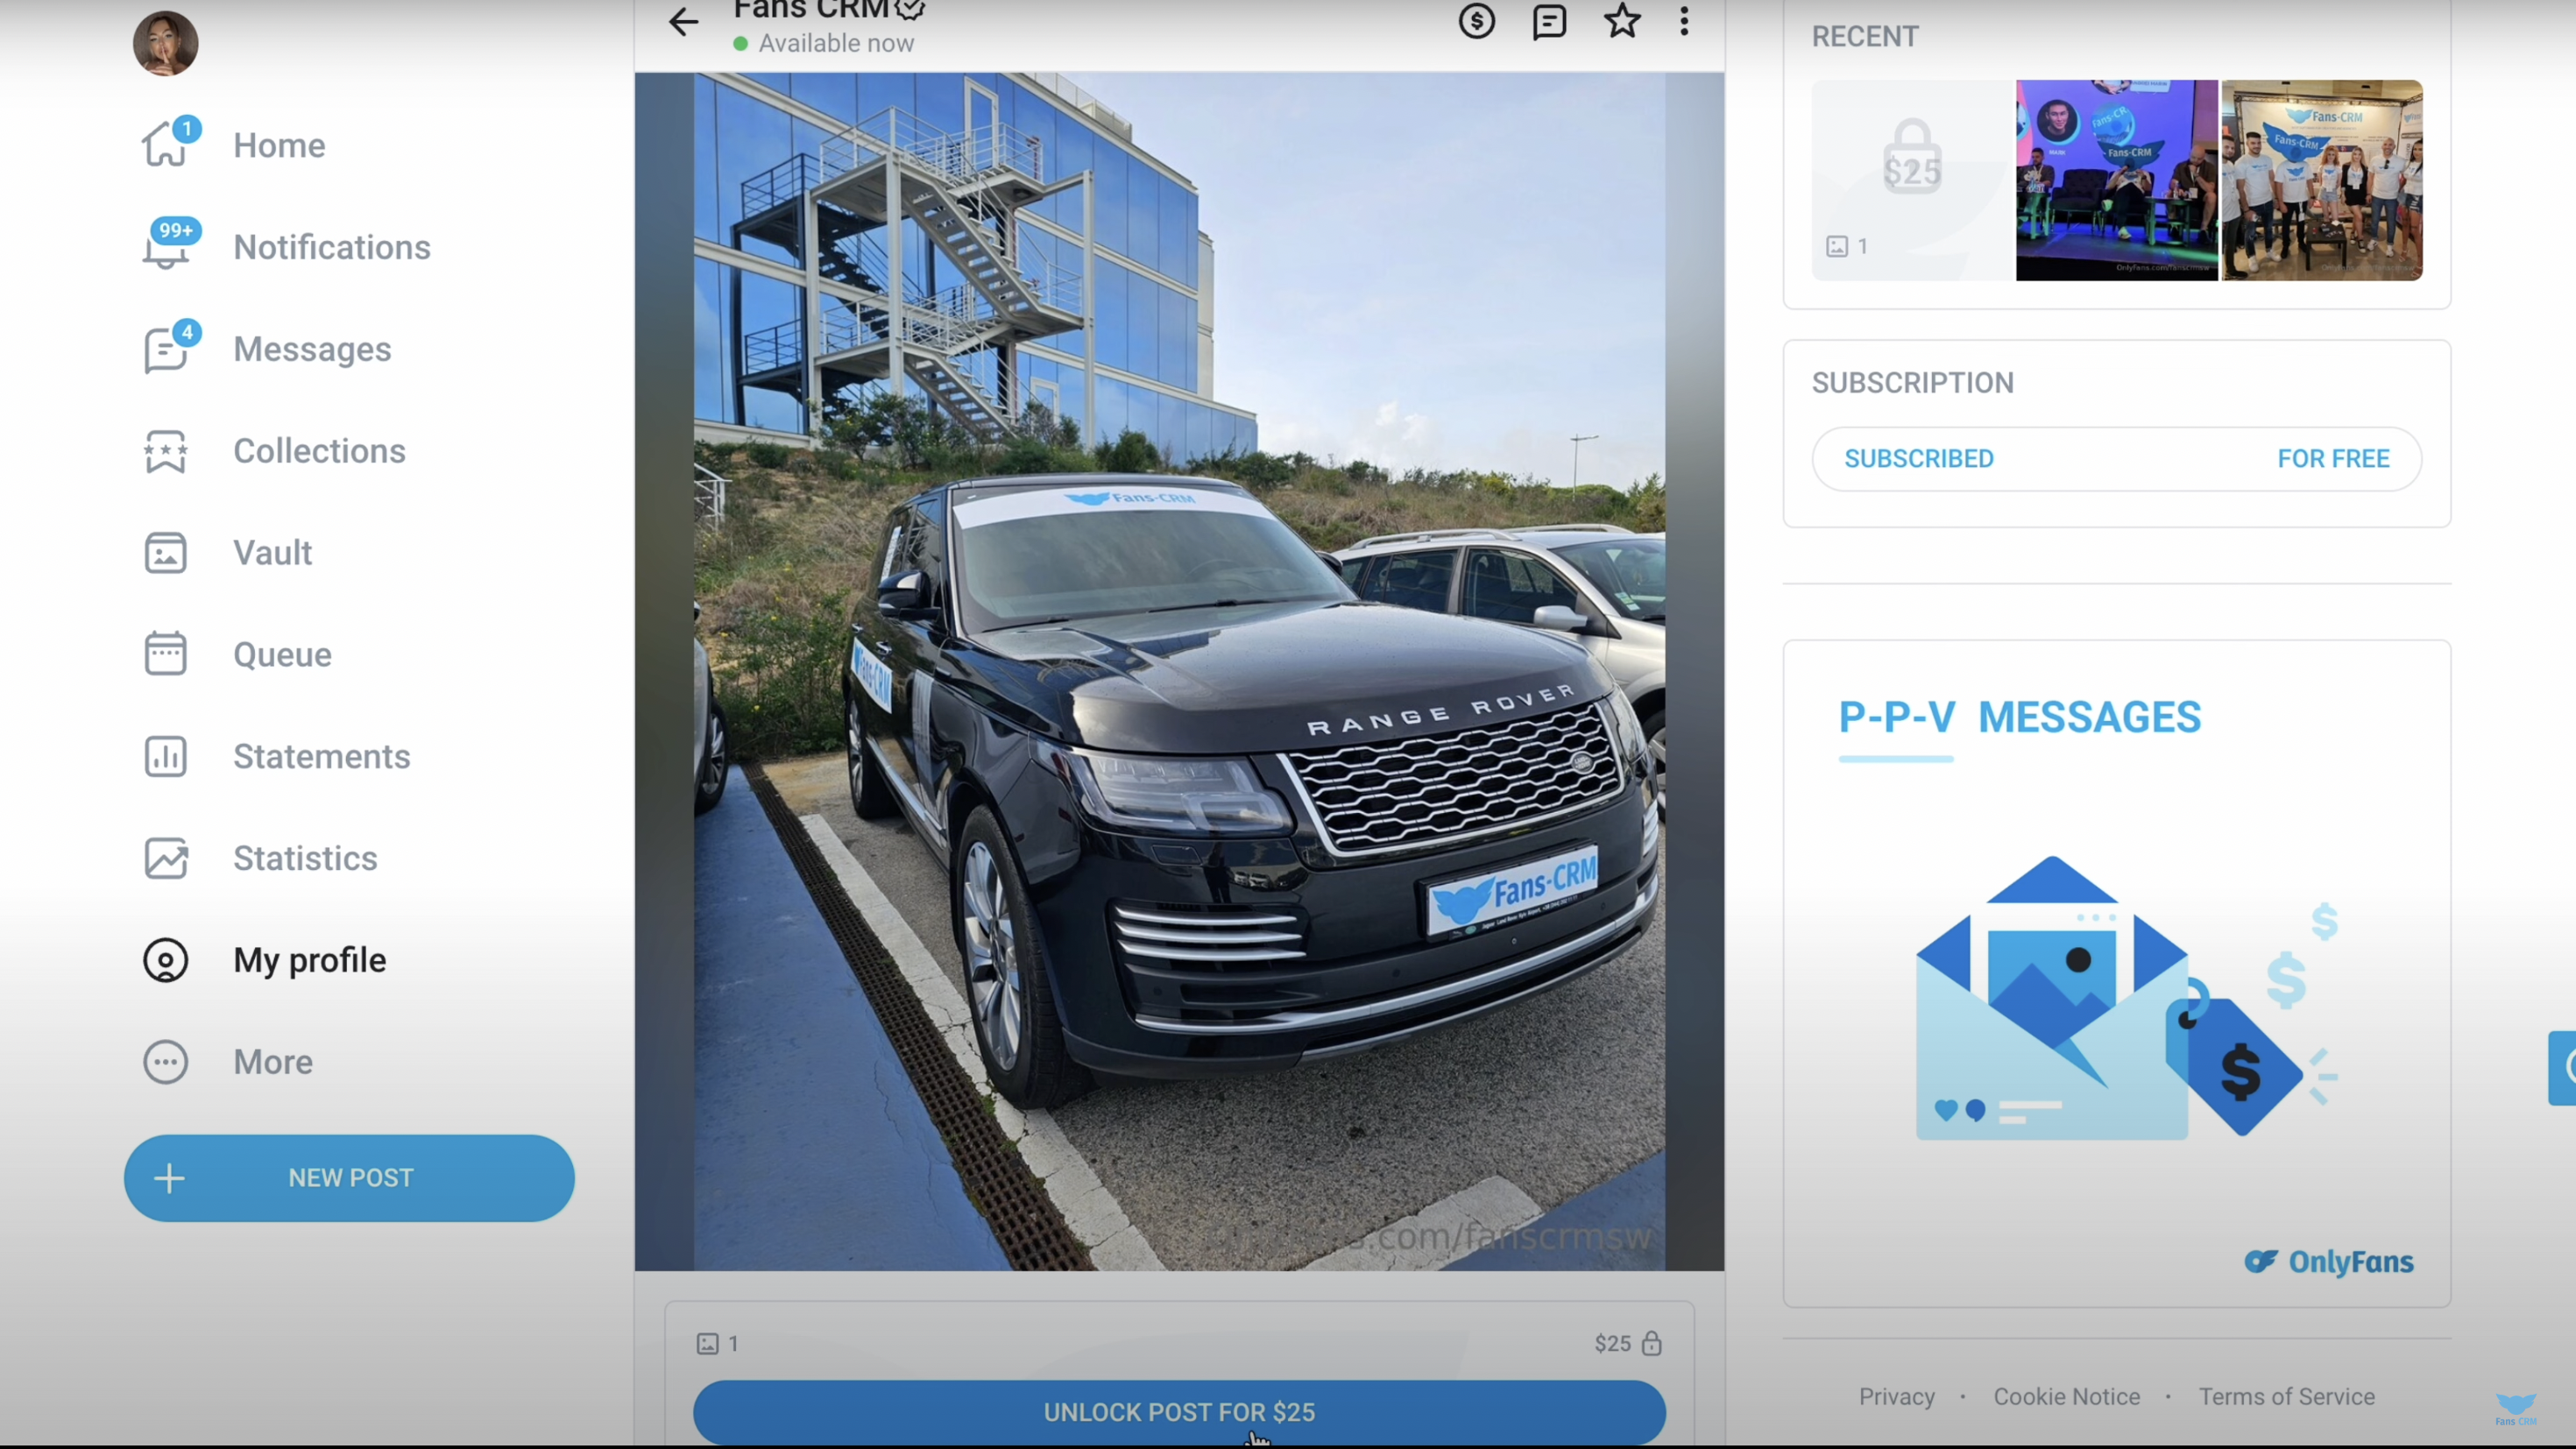2576x1449 pixels.
Task: Click the Statistics graph icon
Action: click(x=165, y=859)
